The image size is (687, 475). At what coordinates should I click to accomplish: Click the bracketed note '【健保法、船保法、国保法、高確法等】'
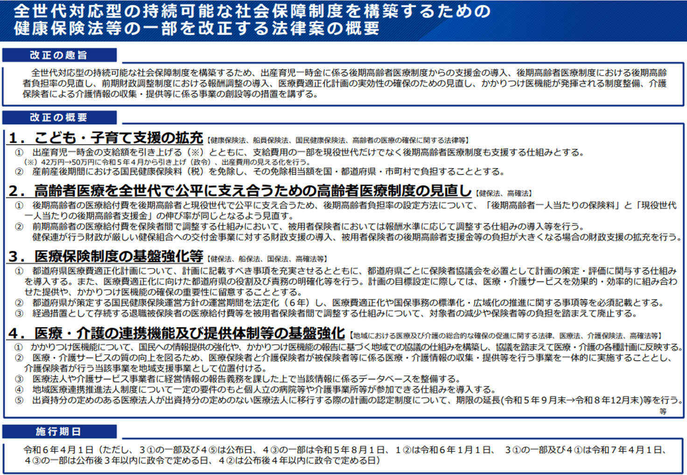point(267,259)
